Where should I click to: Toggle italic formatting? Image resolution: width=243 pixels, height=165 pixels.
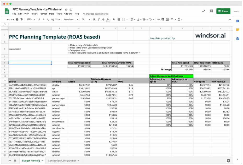click(x=99, y=19)
